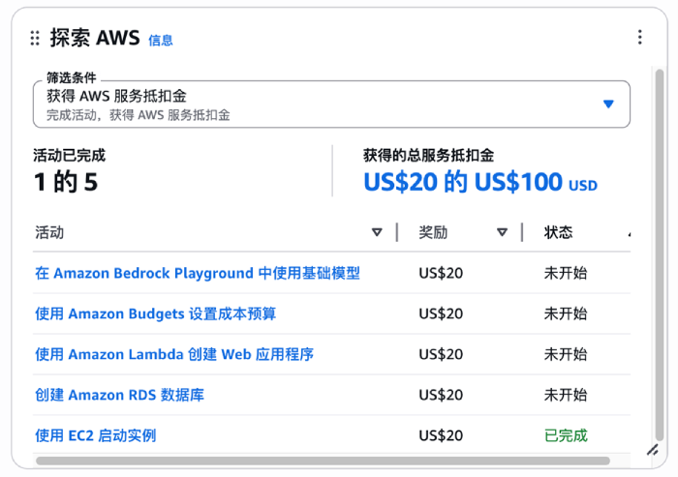
Task: Sort by the 活动 column arrow
Action: point(377,232)
